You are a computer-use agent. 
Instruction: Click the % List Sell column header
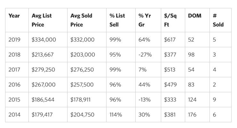click(117, 20)
